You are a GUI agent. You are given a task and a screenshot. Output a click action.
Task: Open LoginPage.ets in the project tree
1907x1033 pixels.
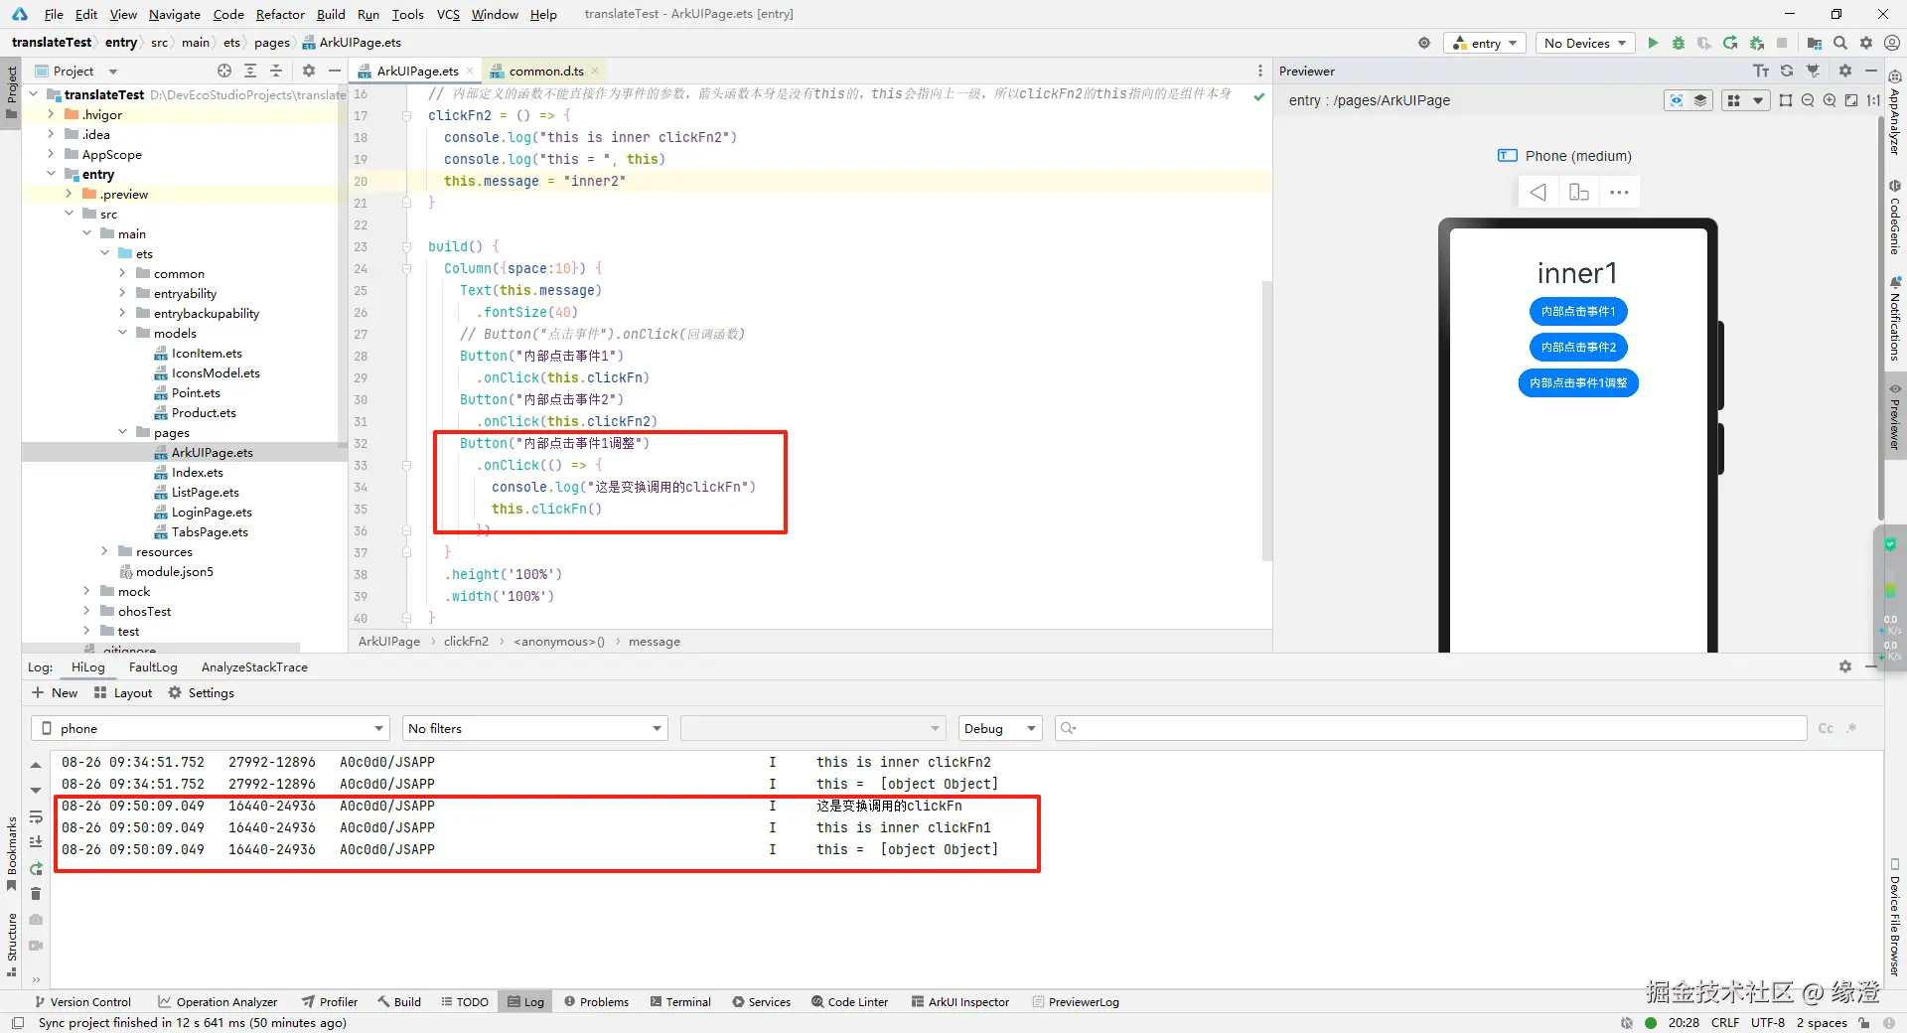pos(212,512)
